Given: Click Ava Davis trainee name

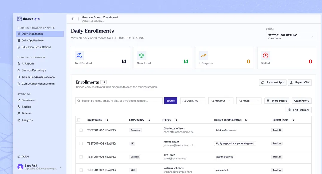Looking at the screenshot, I should (x=169, y=155).
